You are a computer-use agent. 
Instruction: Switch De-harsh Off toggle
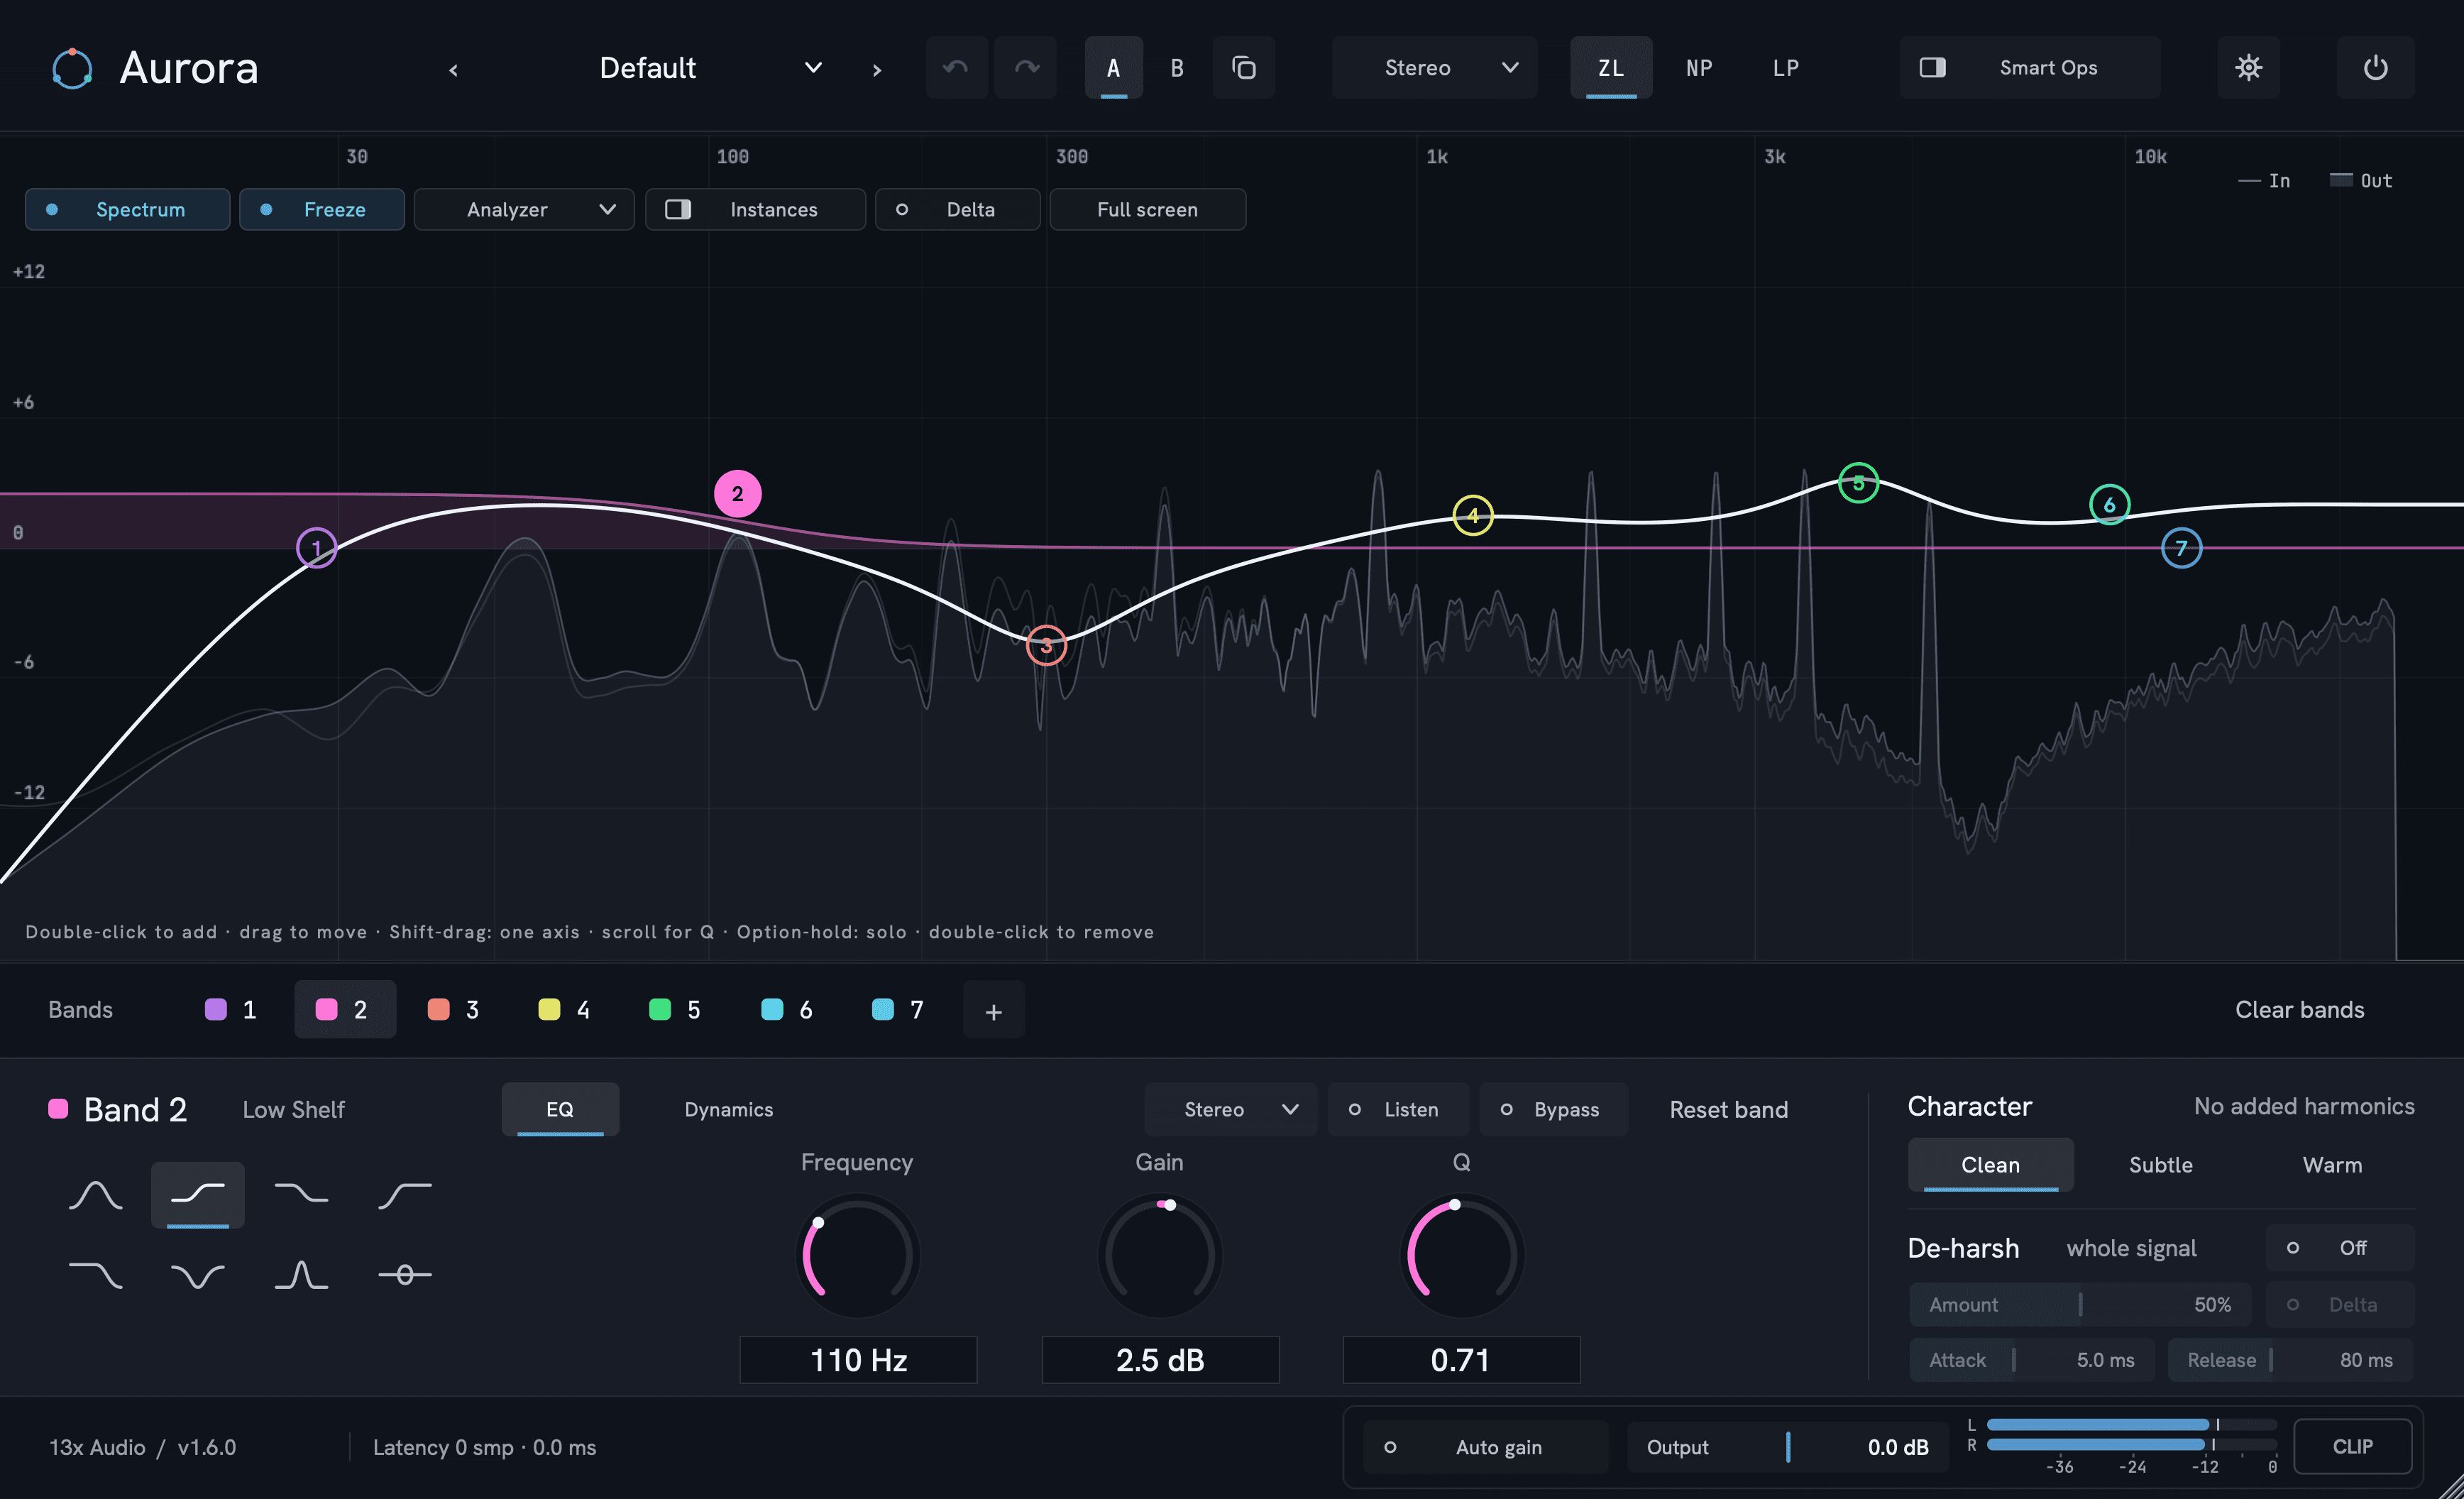coord(2339,1248)
